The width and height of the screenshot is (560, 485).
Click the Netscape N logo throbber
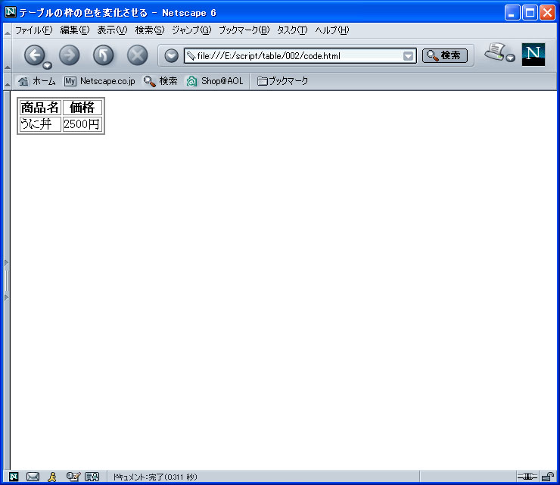point(534,55)
